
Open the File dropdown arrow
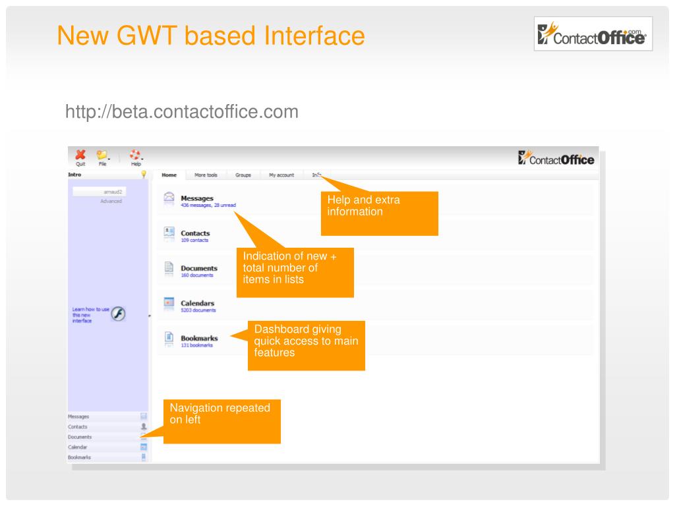109,159
